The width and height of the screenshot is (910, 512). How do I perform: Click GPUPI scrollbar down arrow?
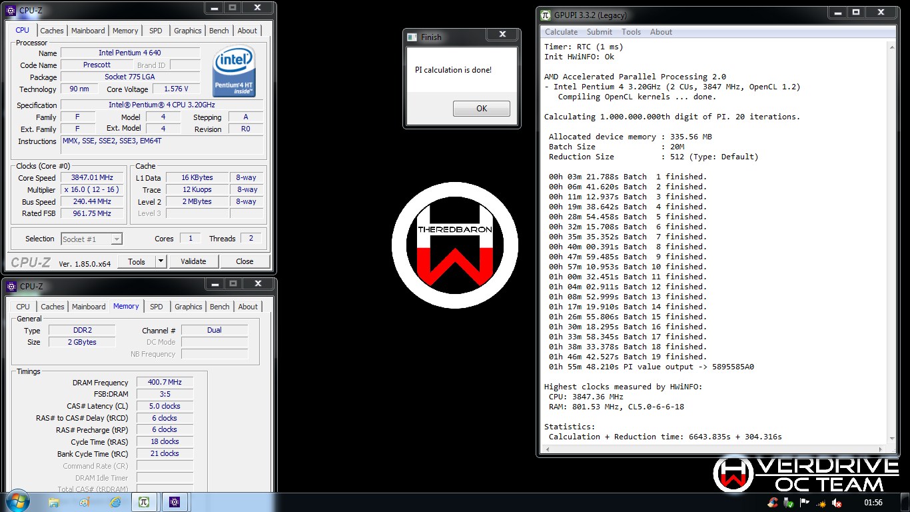click(893, 438)
